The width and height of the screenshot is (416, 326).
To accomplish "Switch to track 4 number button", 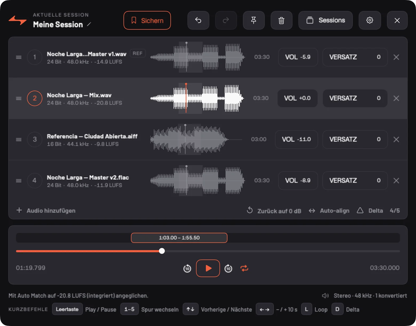I will pyautogui.click(x=35, y=181).
